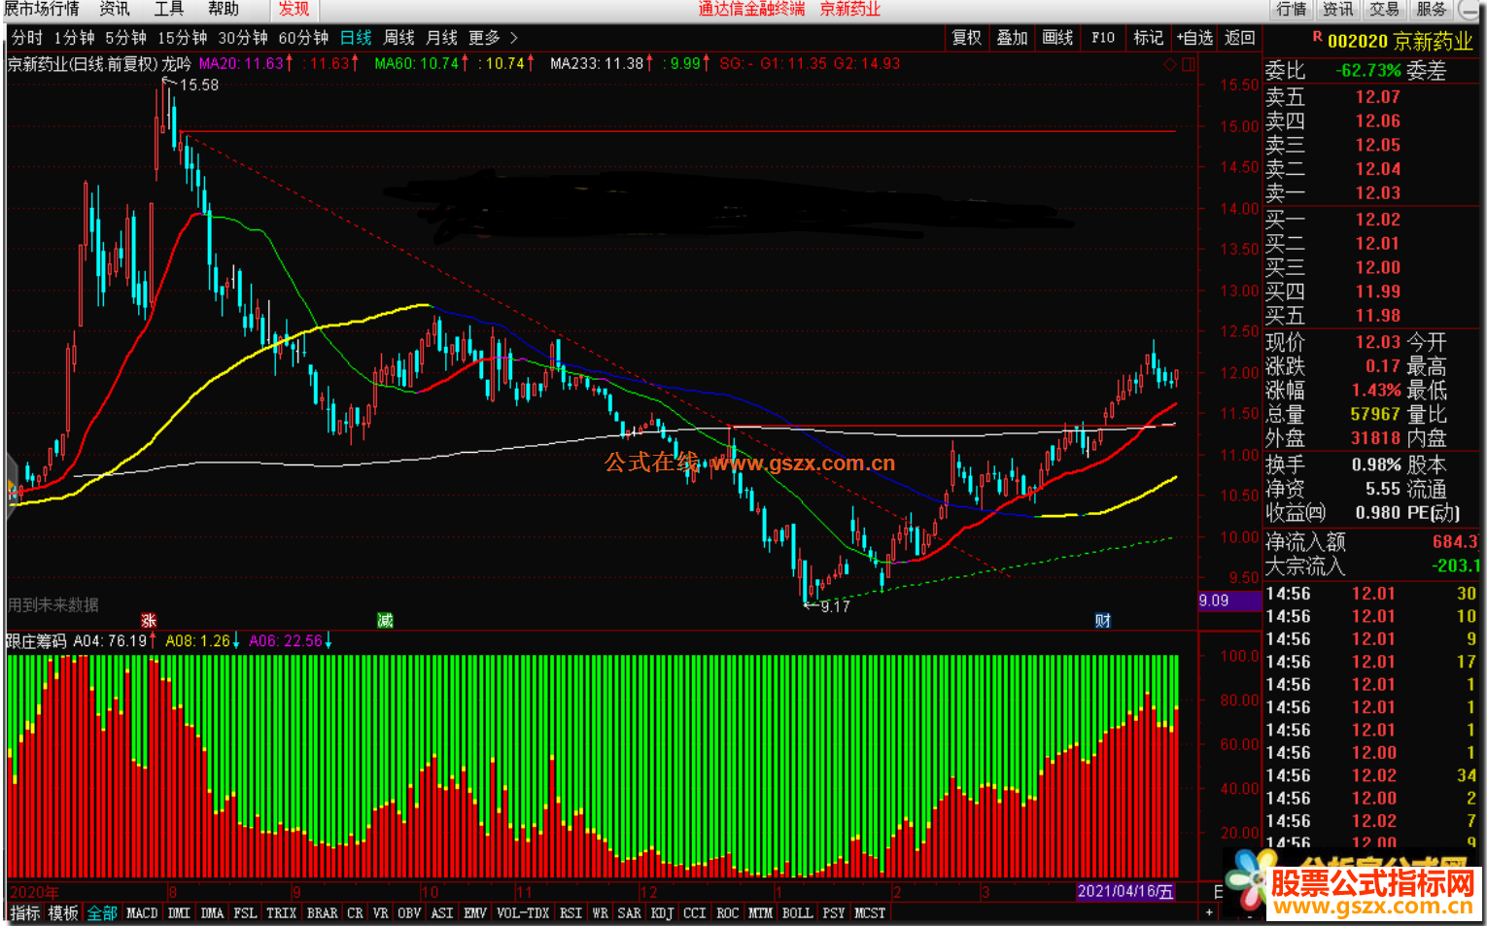
Task: Select the 日线 daily period
Action: click(356, 38)
